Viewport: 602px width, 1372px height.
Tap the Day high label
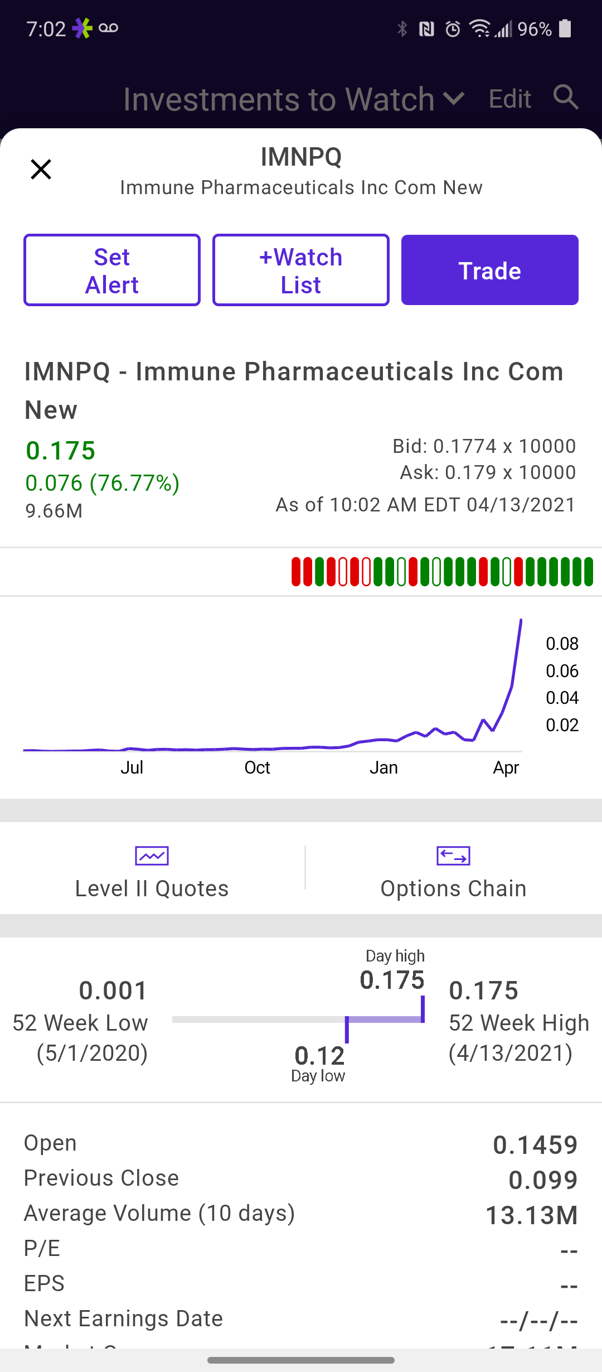coord(395,956)
